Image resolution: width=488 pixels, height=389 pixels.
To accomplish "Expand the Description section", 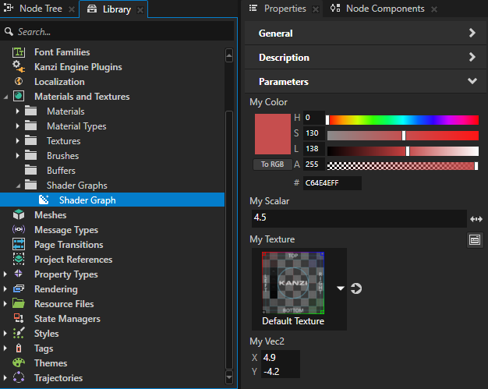I will (x=472, y=57).
